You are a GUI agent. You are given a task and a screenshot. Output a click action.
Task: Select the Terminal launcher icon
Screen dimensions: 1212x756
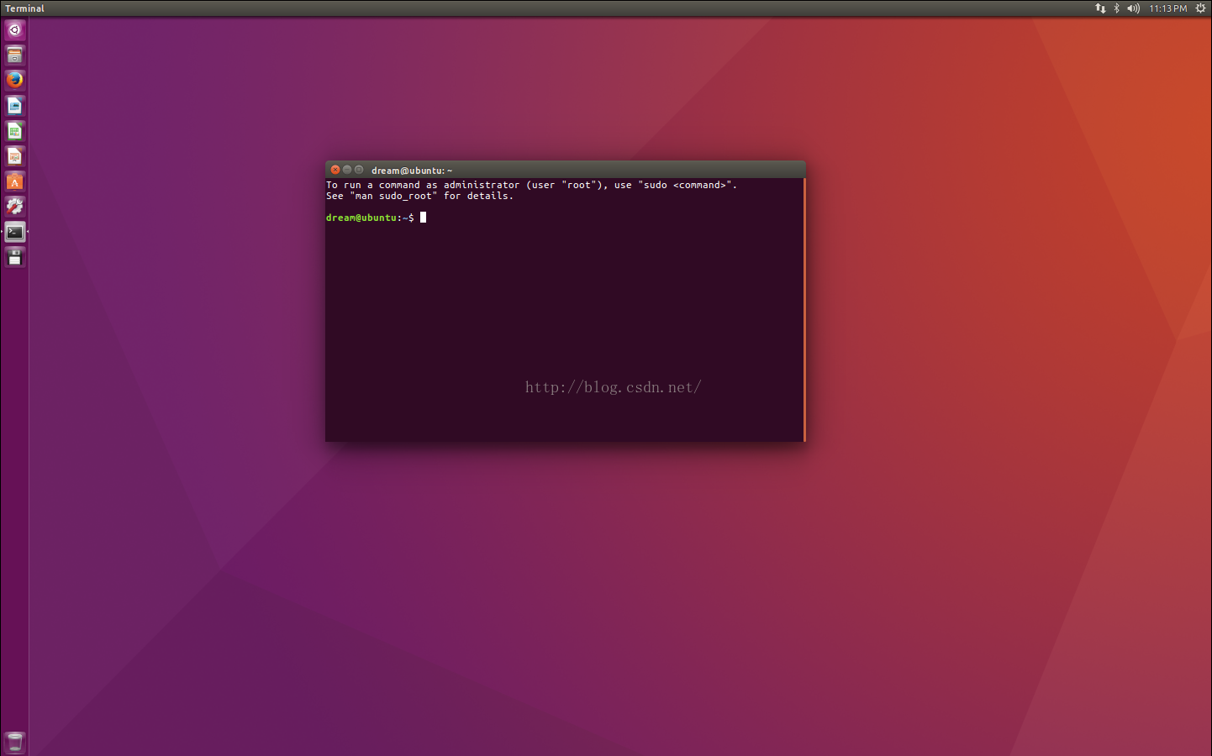[14, 232]
